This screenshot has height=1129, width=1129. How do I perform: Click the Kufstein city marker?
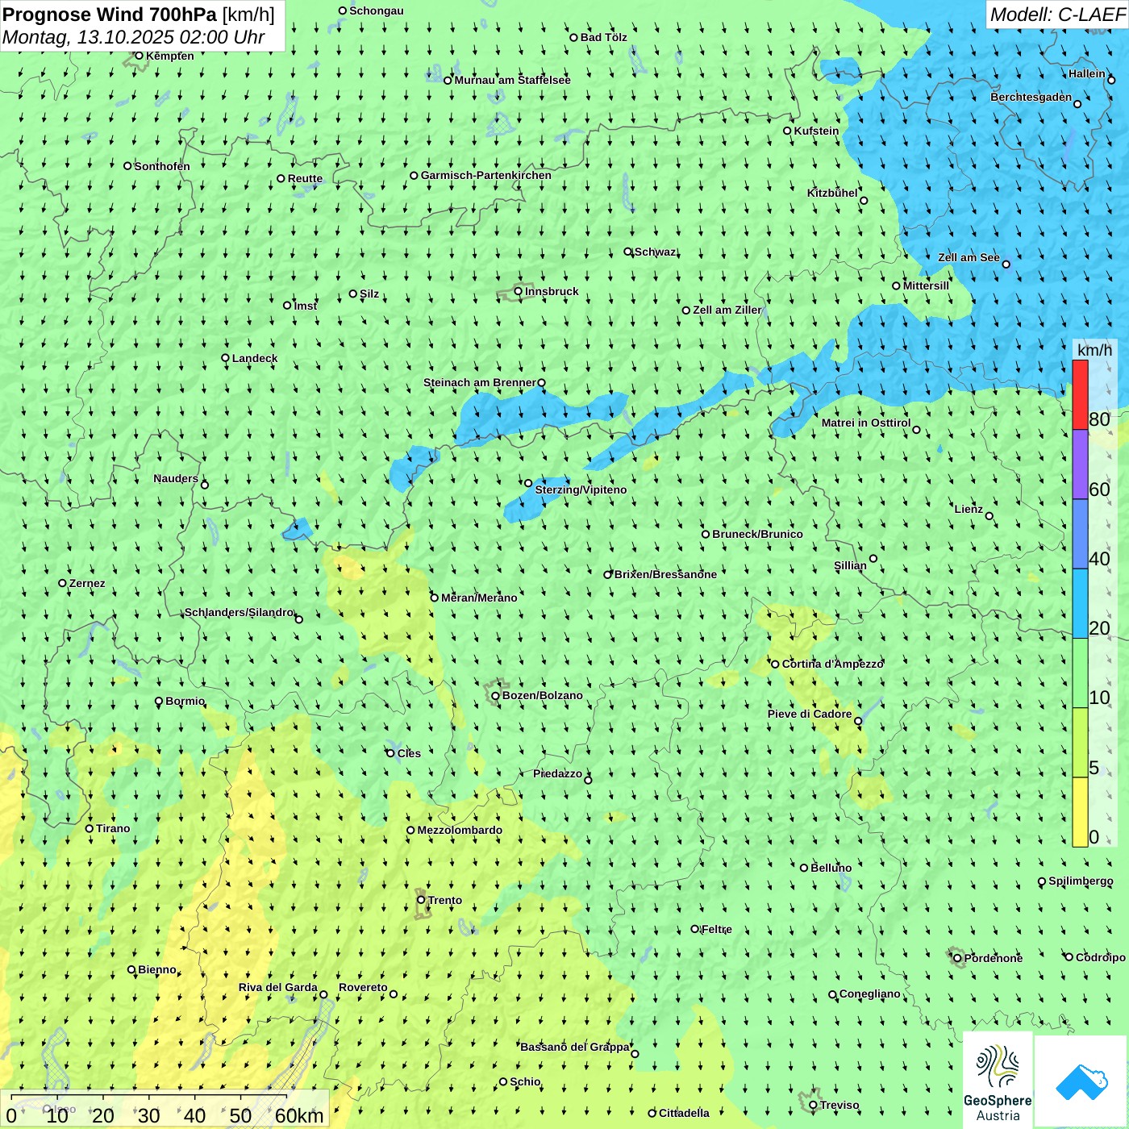788,131
